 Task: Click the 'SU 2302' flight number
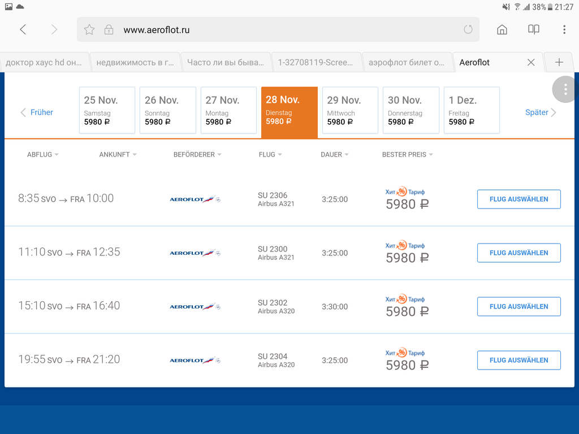[x=273, y=303]
